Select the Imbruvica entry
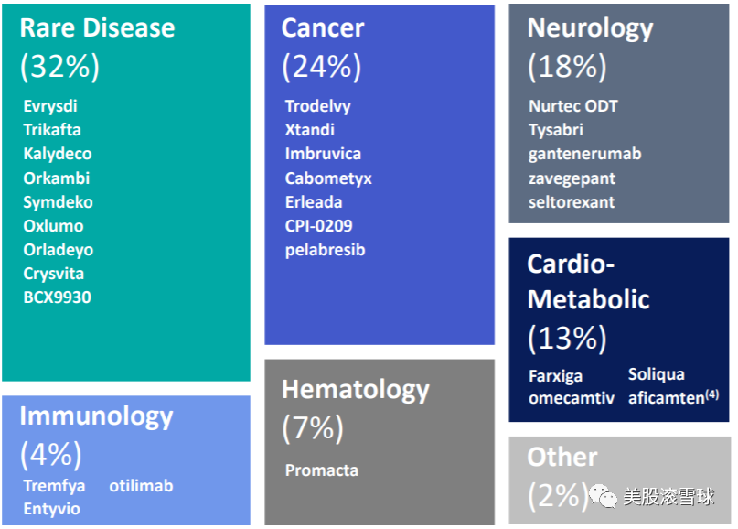 click(x=323, y=154)
